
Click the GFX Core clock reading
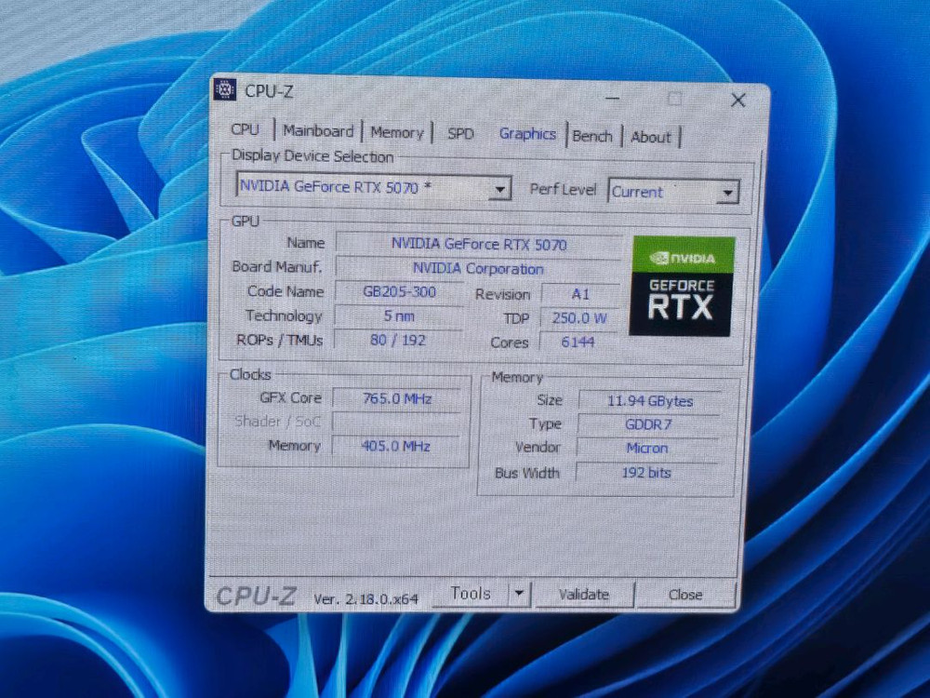pos(398,397)
